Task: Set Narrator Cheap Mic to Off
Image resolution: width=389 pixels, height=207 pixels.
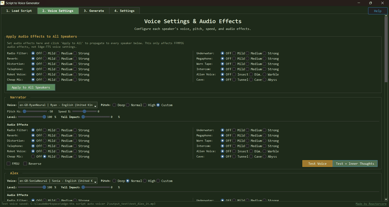Action: point(37,157)
